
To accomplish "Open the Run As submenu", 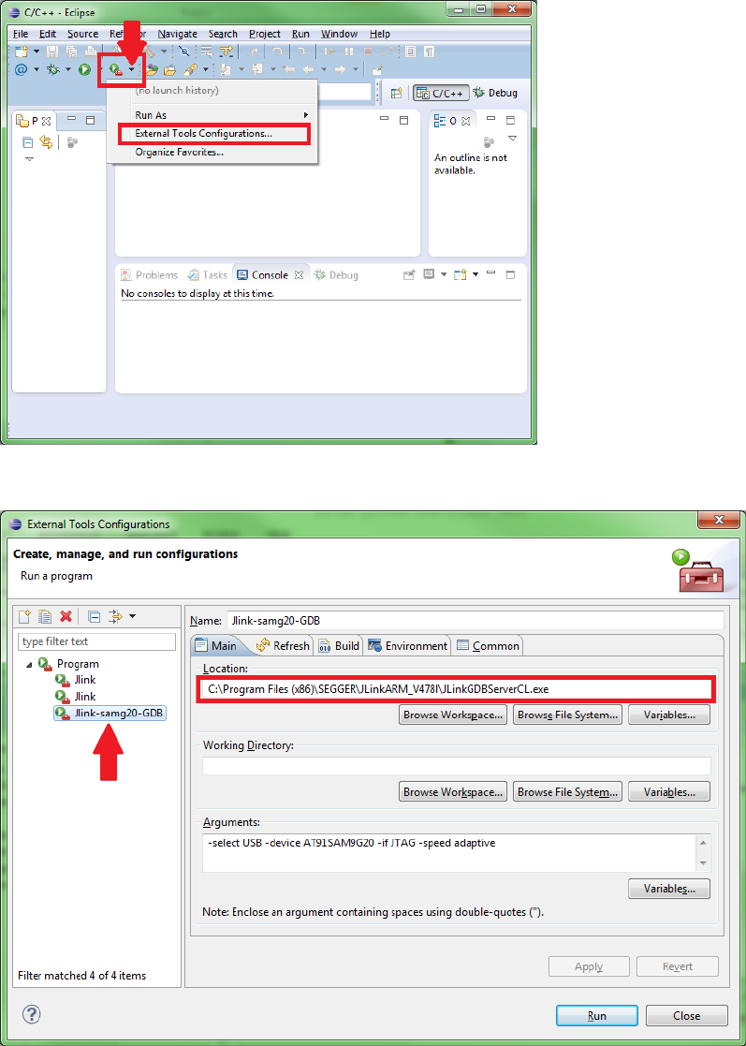I will pos(212,115).
